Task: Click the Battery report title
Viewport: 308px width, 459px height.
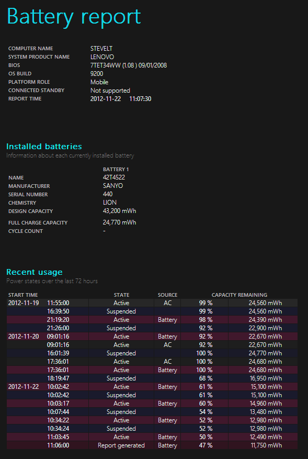Action: [x=74, y=17]
